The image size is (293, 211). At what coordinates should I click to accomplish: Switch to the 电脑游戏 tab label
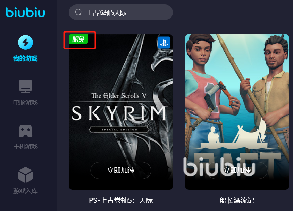pos(25,103)
